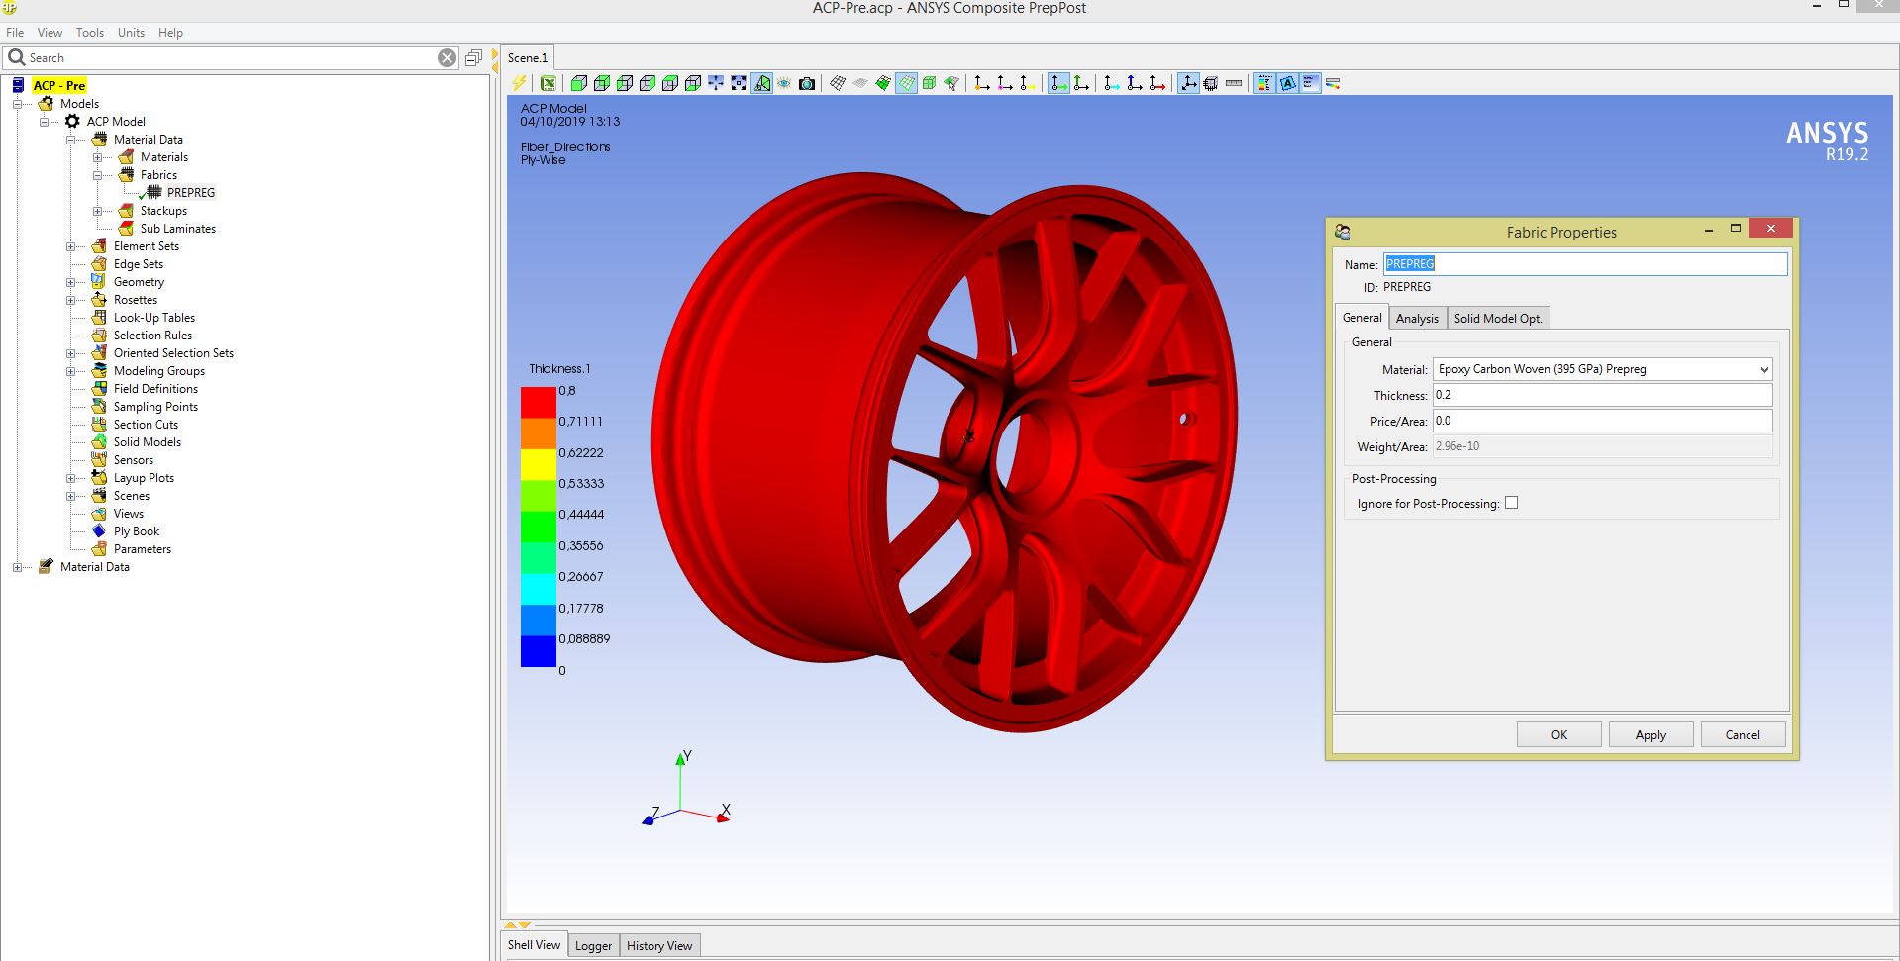Select Section Cuts in the tree
The image size is (1900, 961).
coord(146,425)
